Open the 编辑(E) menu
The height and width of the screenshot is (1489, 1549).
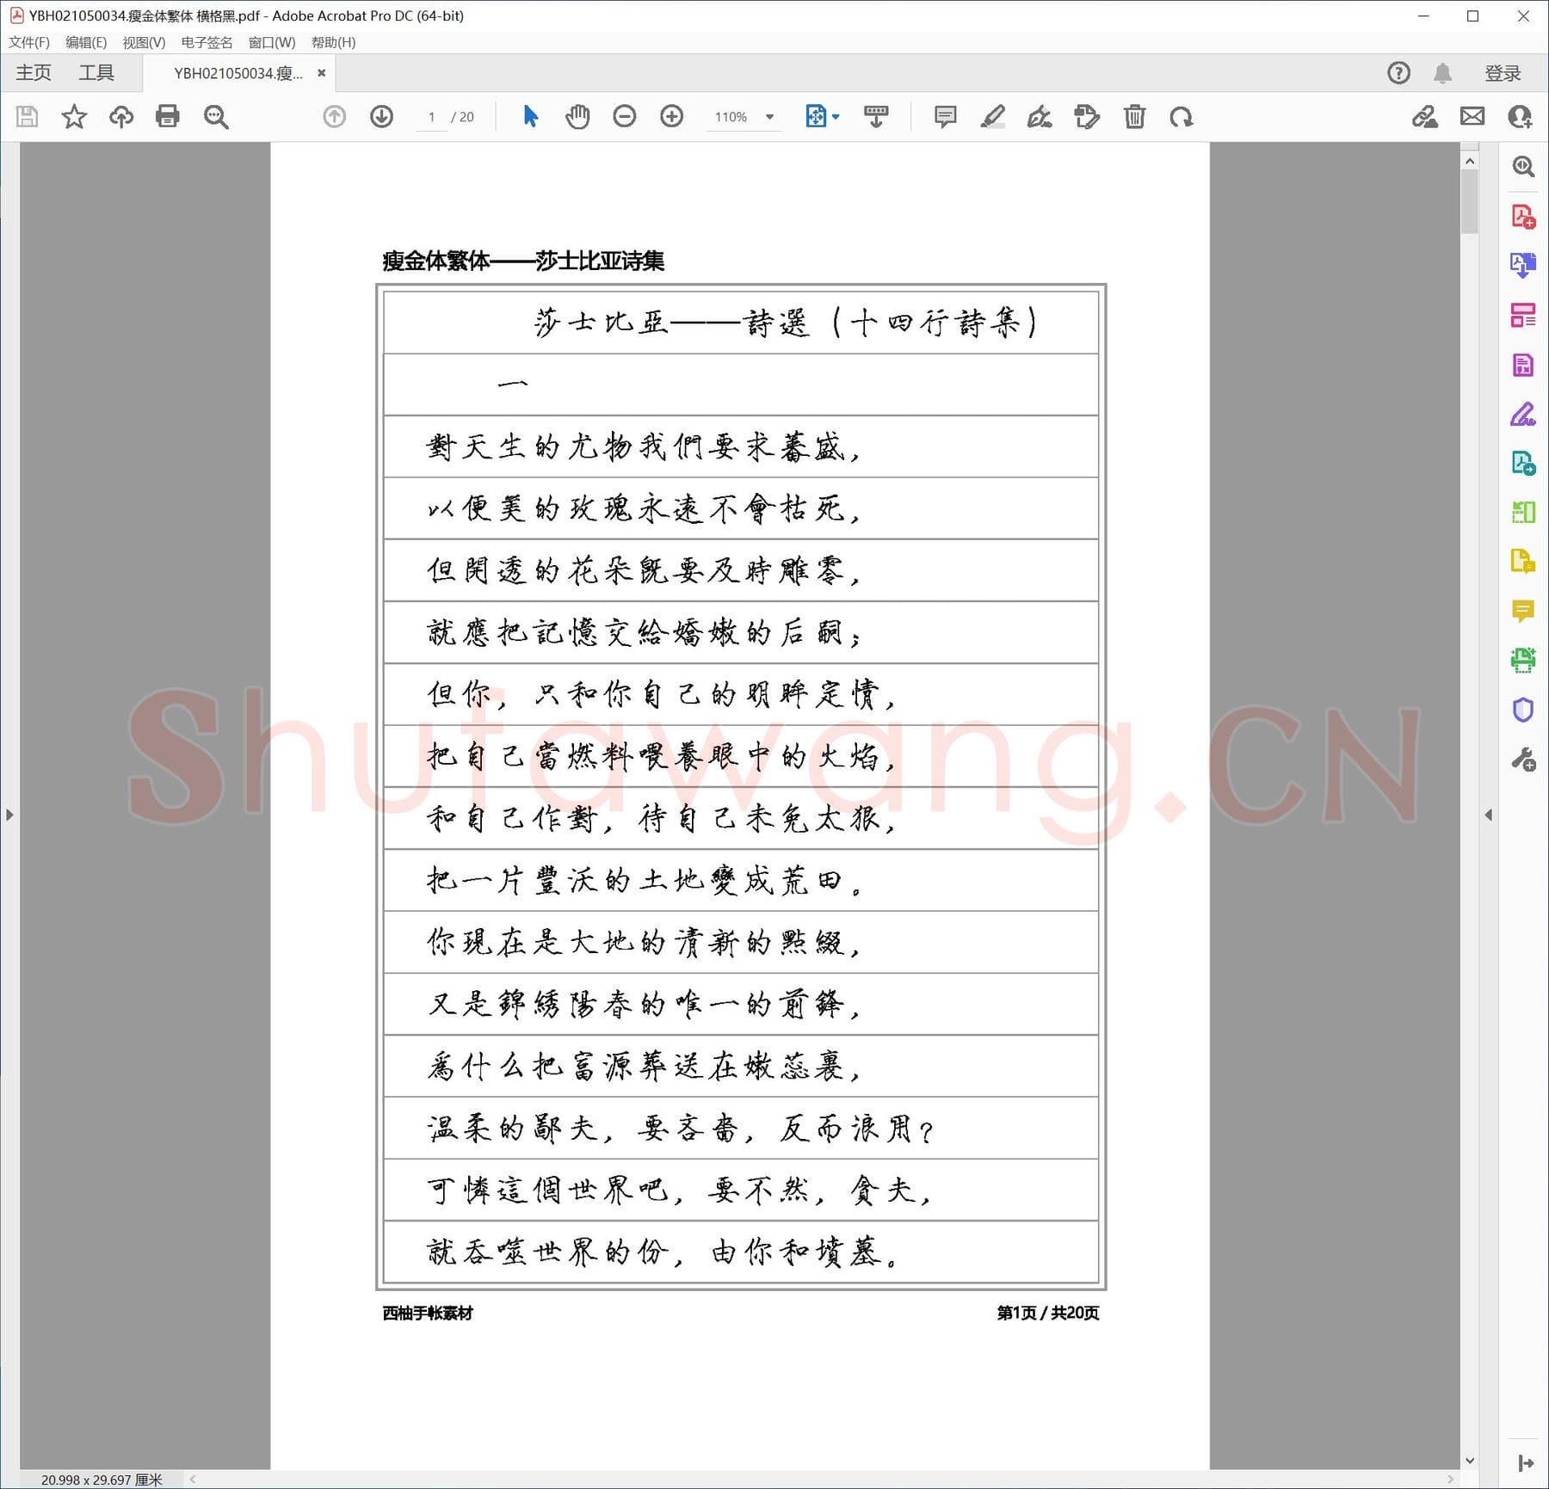[86, 42]
